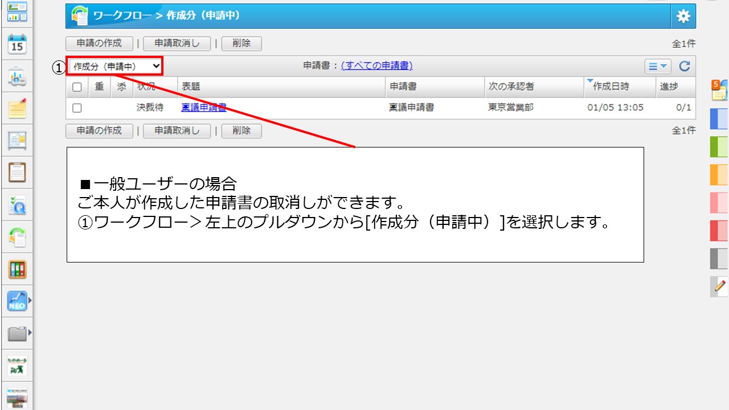Open the list view options dropdown

[658, 67]
